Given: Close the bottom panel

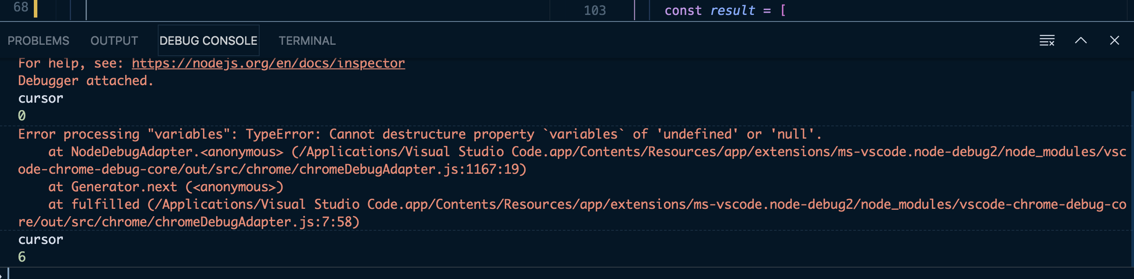Looking at the screenshot, I should pyautogui.click(x=1114, y=40).
